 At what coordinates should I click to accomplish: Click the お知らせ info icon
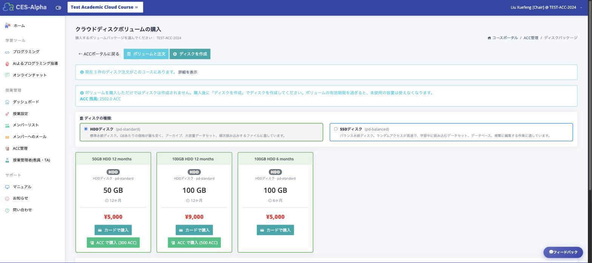point(7,198)
